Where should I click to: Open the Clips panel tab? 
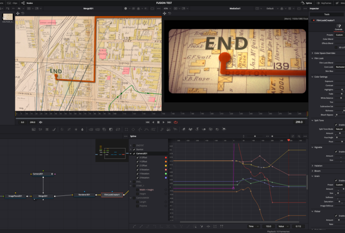click(13, 3)
